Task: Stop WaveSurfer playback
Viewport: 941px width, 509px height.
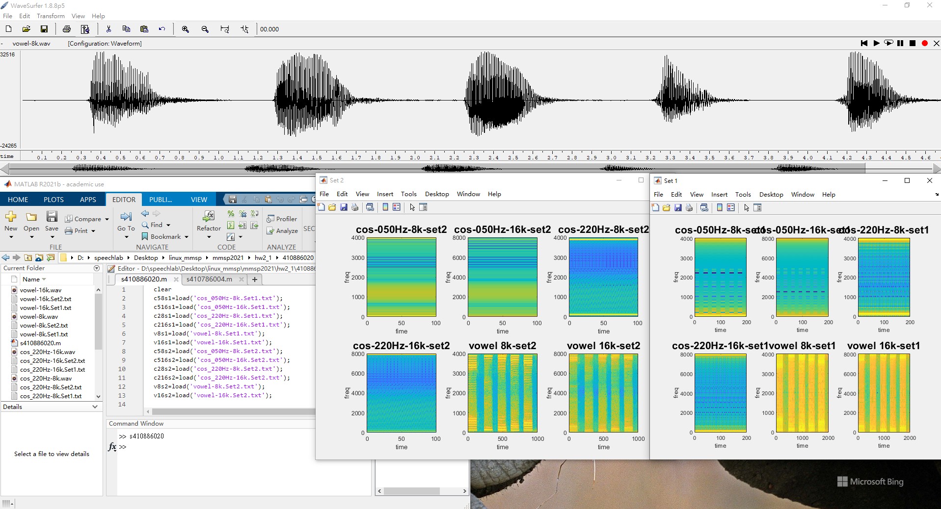Action: (x=913, y=43)
